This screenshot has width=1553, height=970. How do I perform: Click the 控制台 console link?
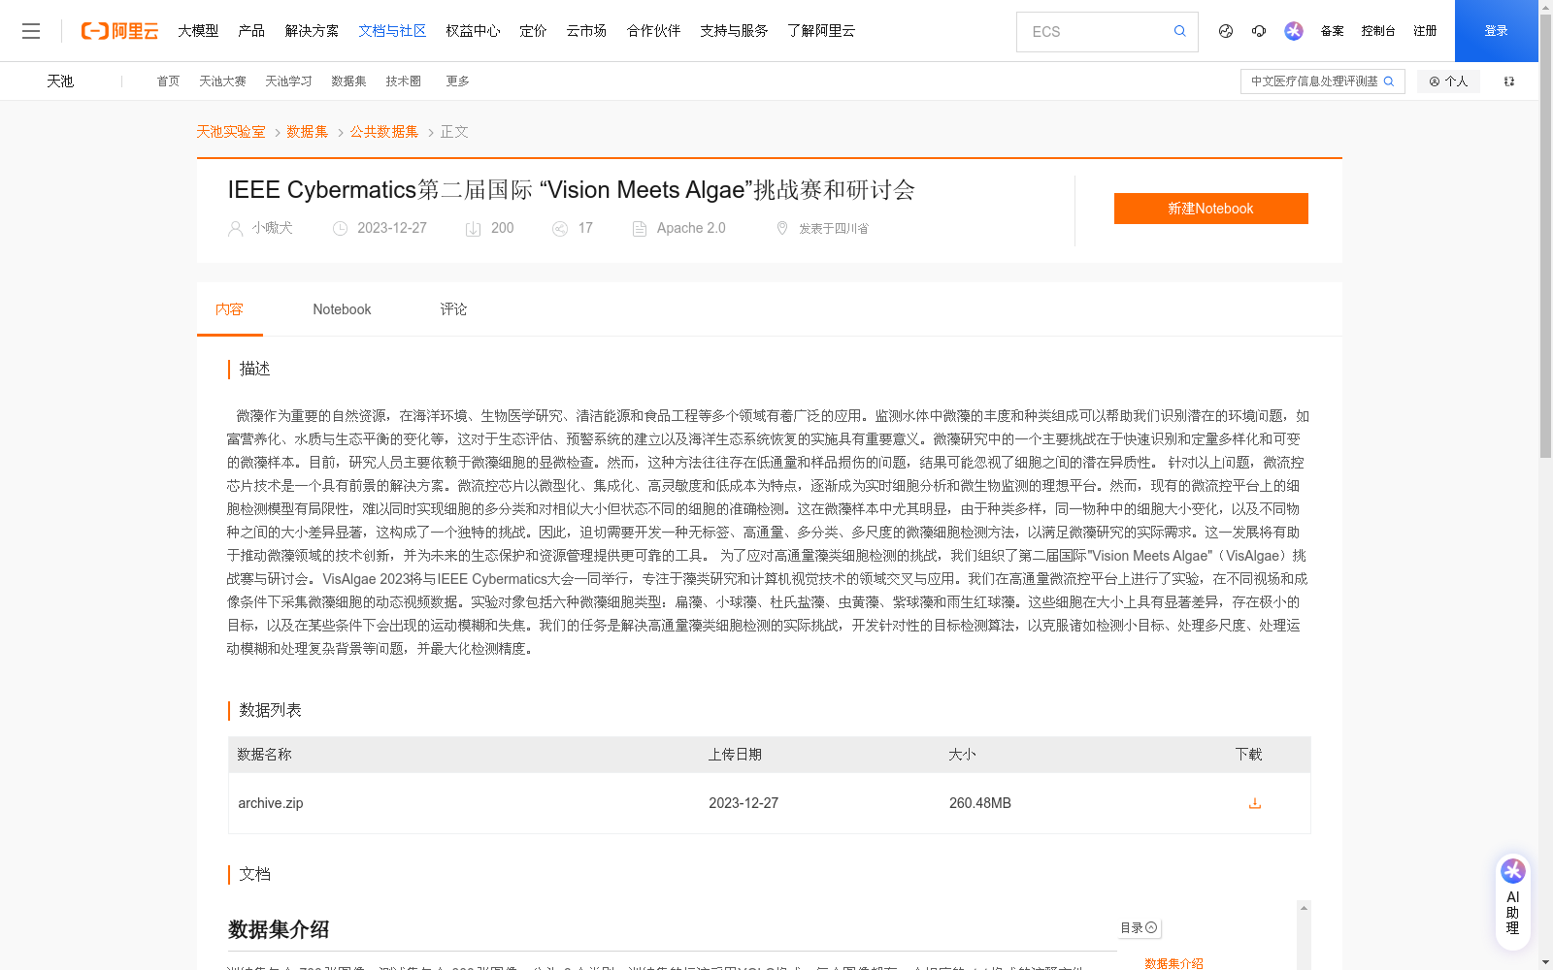click(x=1378, y=31)
